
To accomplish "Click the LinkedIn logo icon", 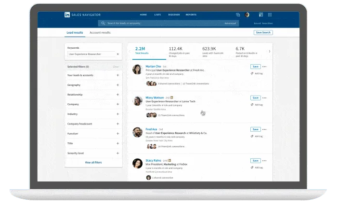I will coord(67,14).
